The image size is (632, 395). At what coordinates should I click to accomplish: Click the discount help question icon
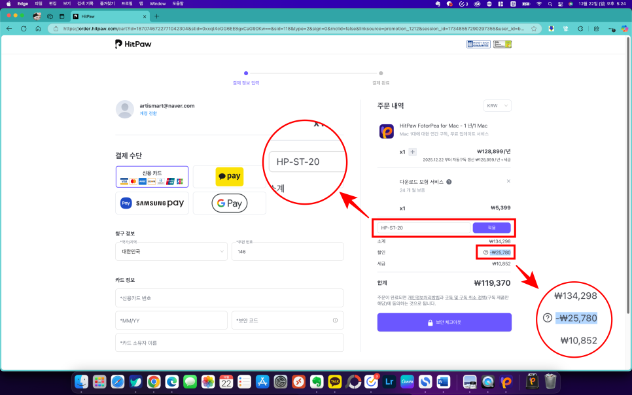[x=485, y=252]
